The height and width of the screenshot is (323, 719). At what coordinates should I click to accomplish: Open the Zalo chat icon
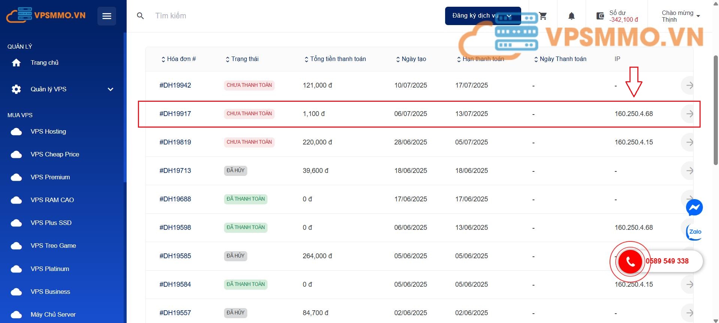tap(694, 232)
